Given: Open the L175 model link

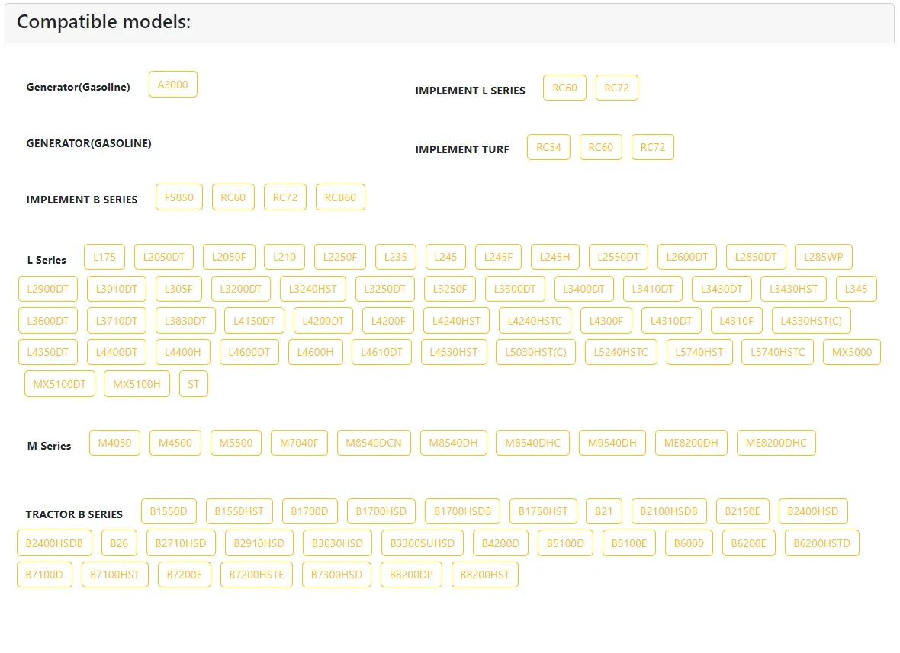Looking at the screenshot, I should (x=104, y=257).
